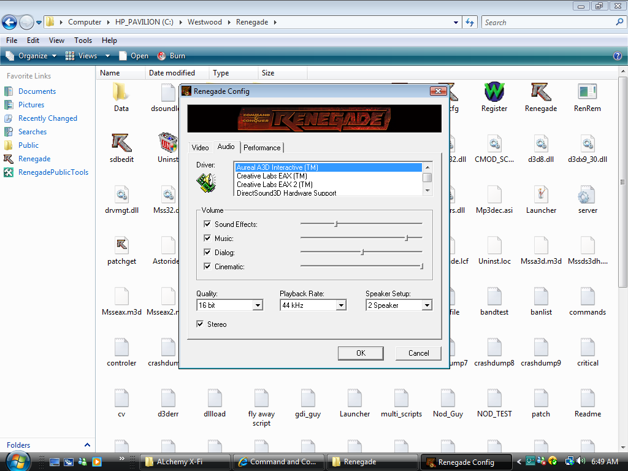Switch to the Performance tab

click(262, 148)
